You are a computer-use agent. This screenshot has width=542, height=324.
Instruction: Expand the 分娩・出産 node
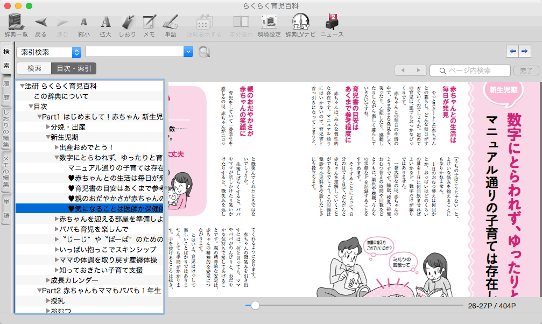click(x=48, y=127)
